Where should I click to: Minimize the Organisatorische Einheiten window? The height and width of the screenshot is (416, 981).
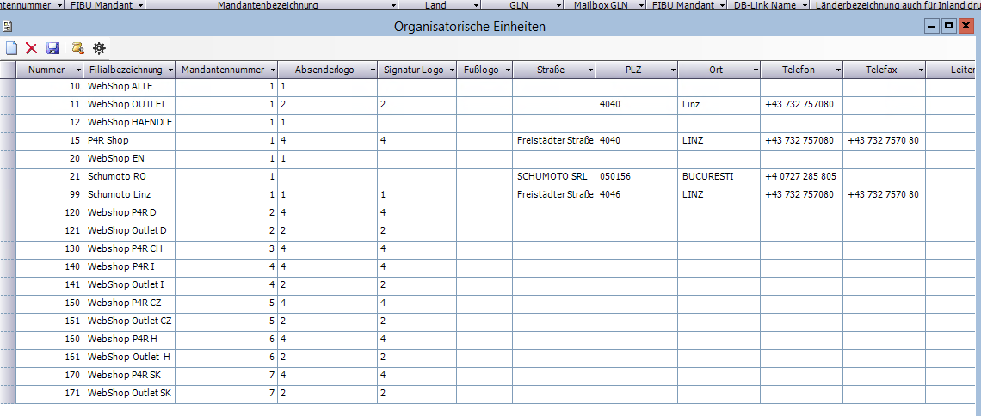(932, 27)
